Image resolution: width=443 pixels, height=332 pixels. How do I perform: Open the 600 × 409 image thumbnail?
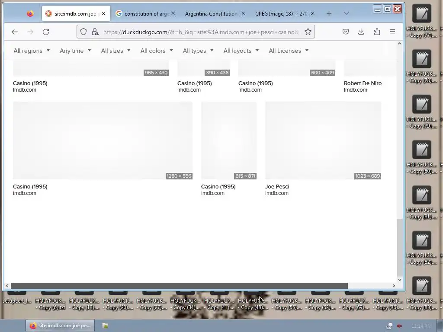coord(287,68)
